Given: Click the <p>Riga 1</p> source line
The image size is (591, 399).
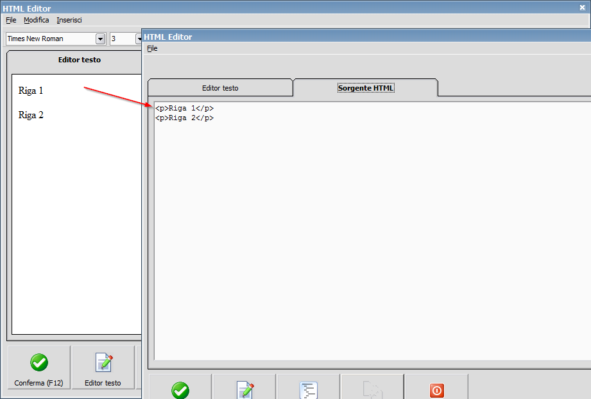Looking at the screenshot, I should 184,109.
